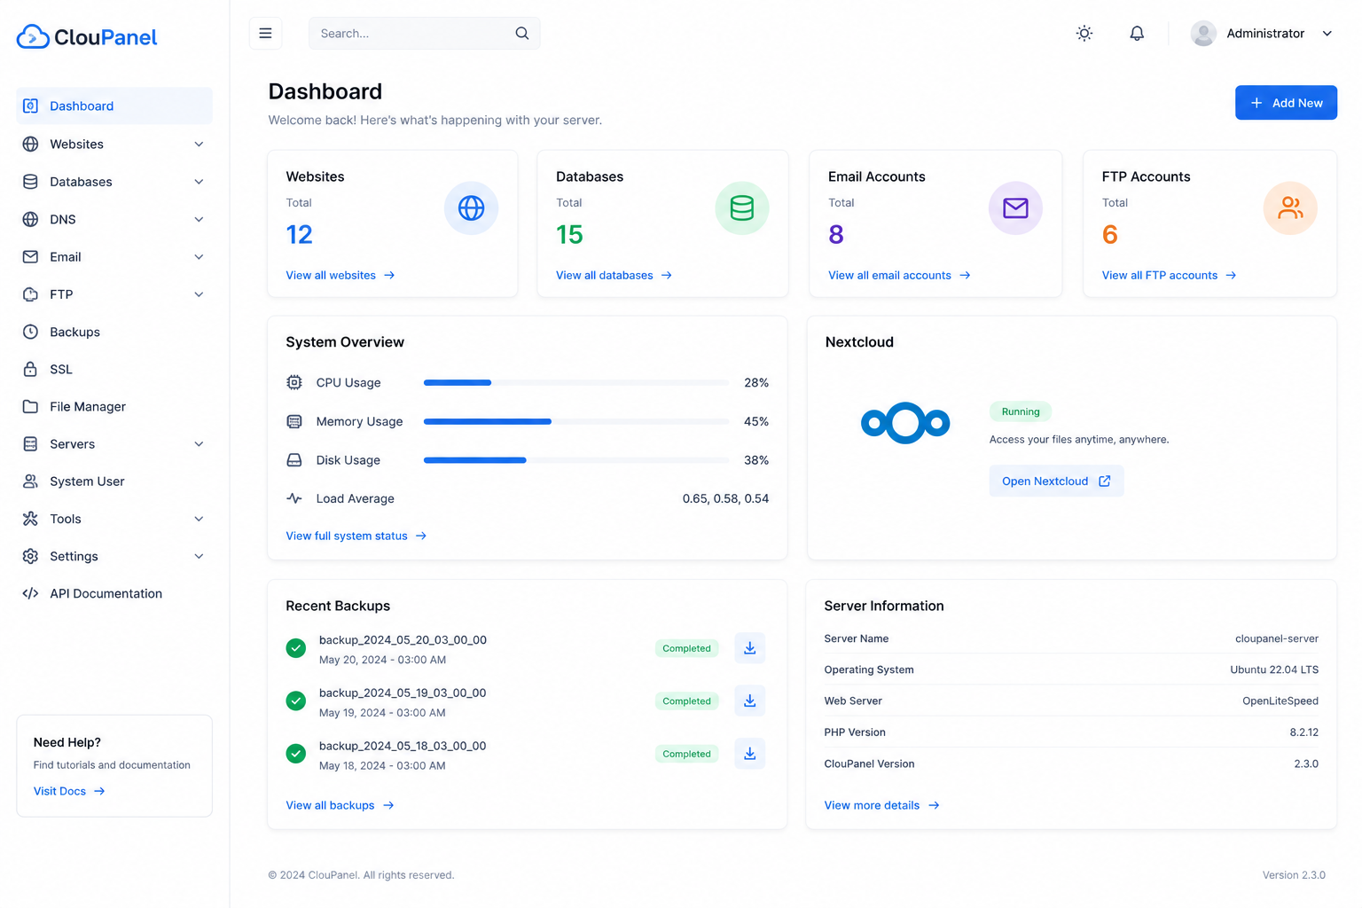The width and height of the screenshot is (1362, 908).
Task: Open System User menu label
Action: (x=87, y=481)
